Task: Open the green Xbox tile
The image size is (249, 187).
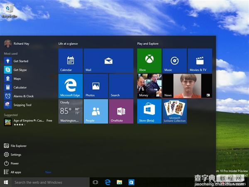Action: (x=149, y=61)
